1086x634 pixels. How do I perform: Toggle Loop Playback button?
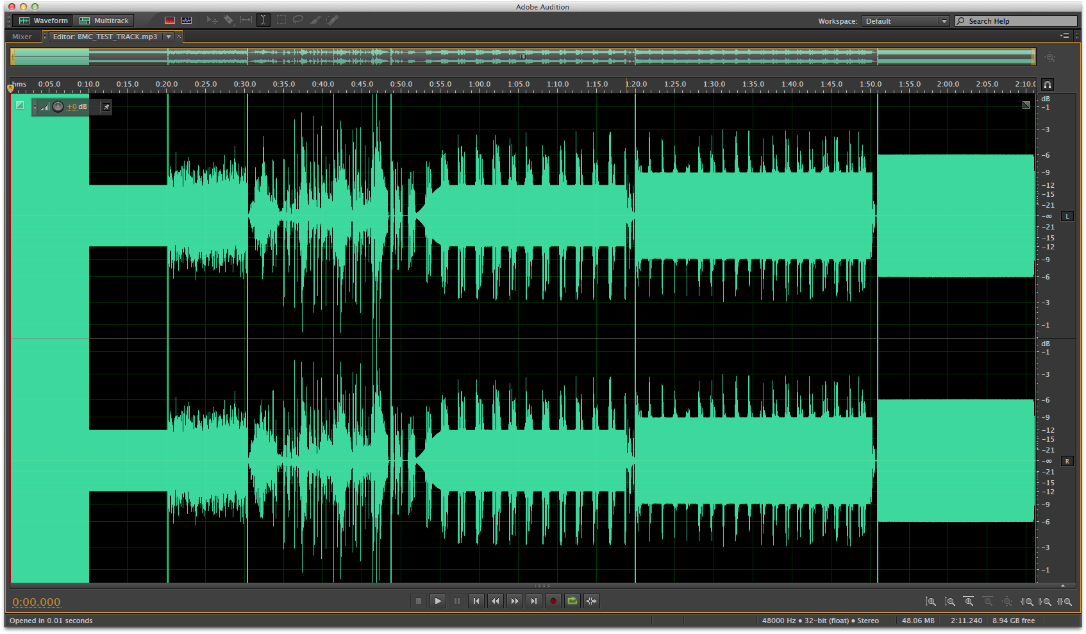coord(572,601)
